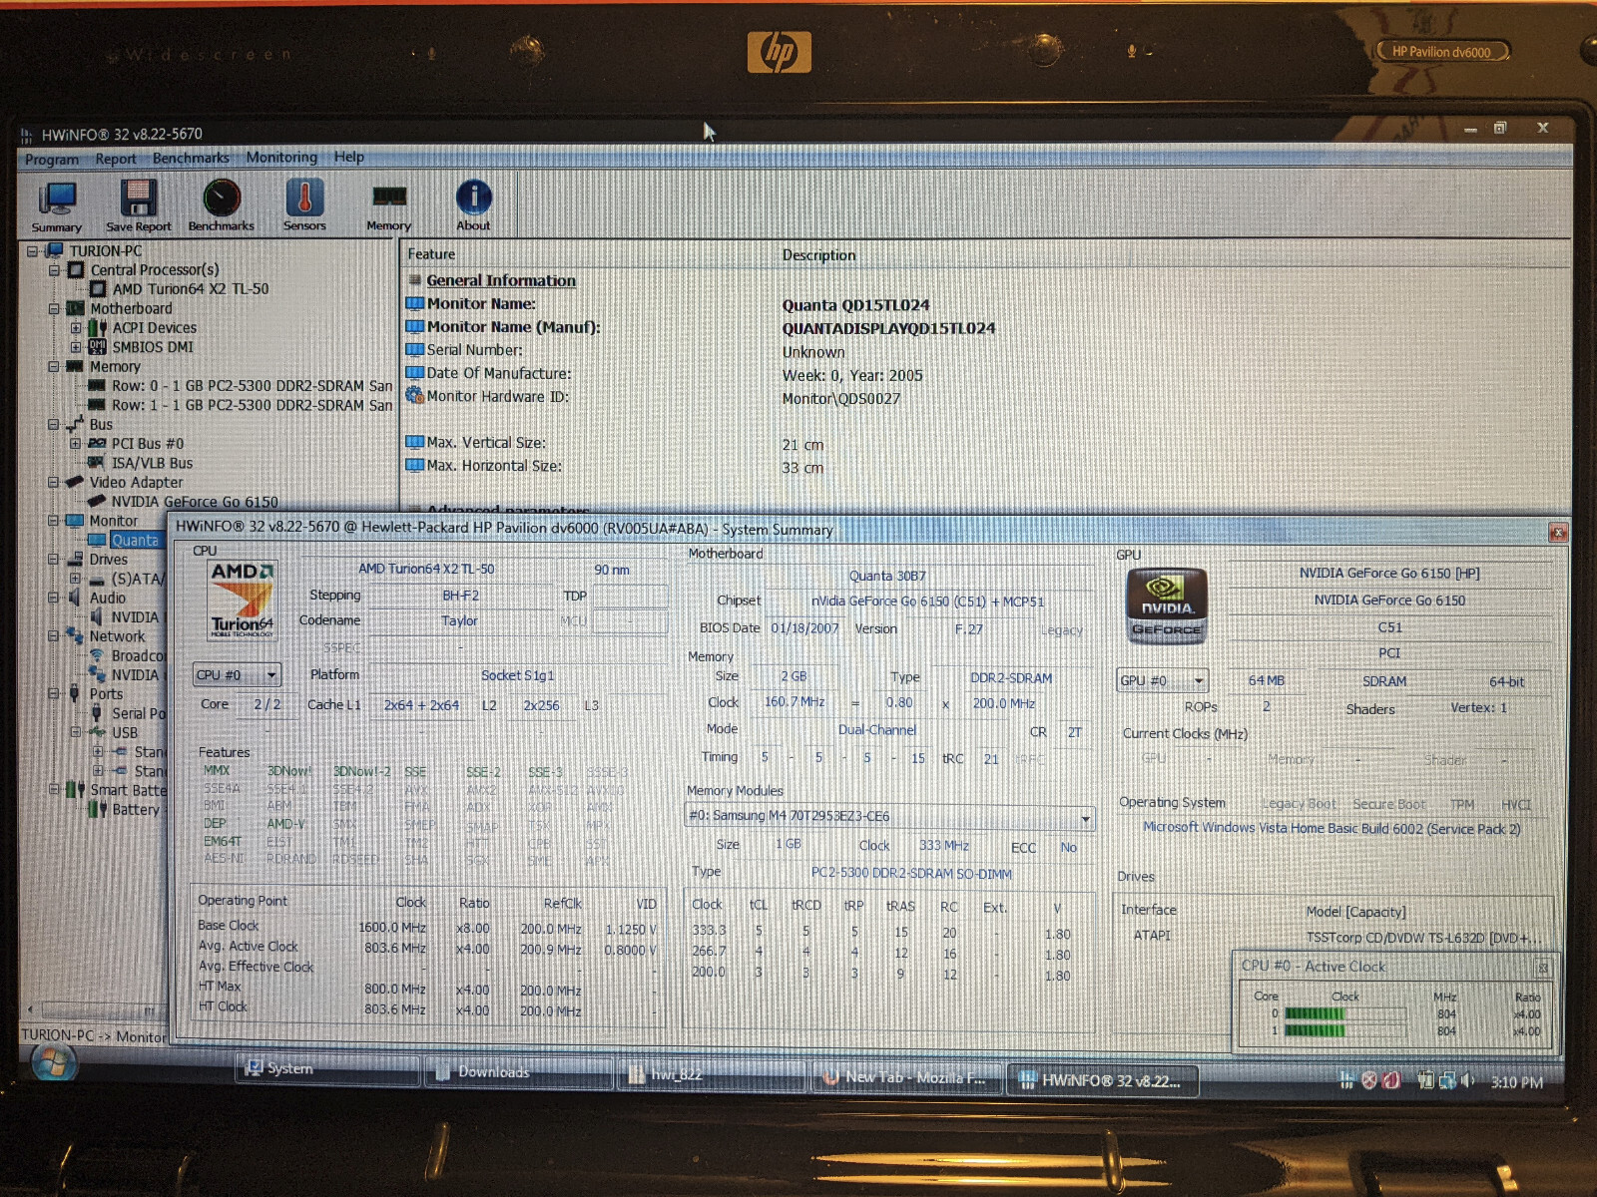Click the volume speaker tray icon
This screenshot has height=1197, width=1597.
(1468, 1081)
